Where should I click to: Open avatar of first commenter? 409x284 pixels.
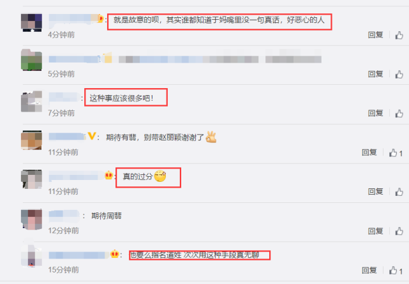click(31, 23)
